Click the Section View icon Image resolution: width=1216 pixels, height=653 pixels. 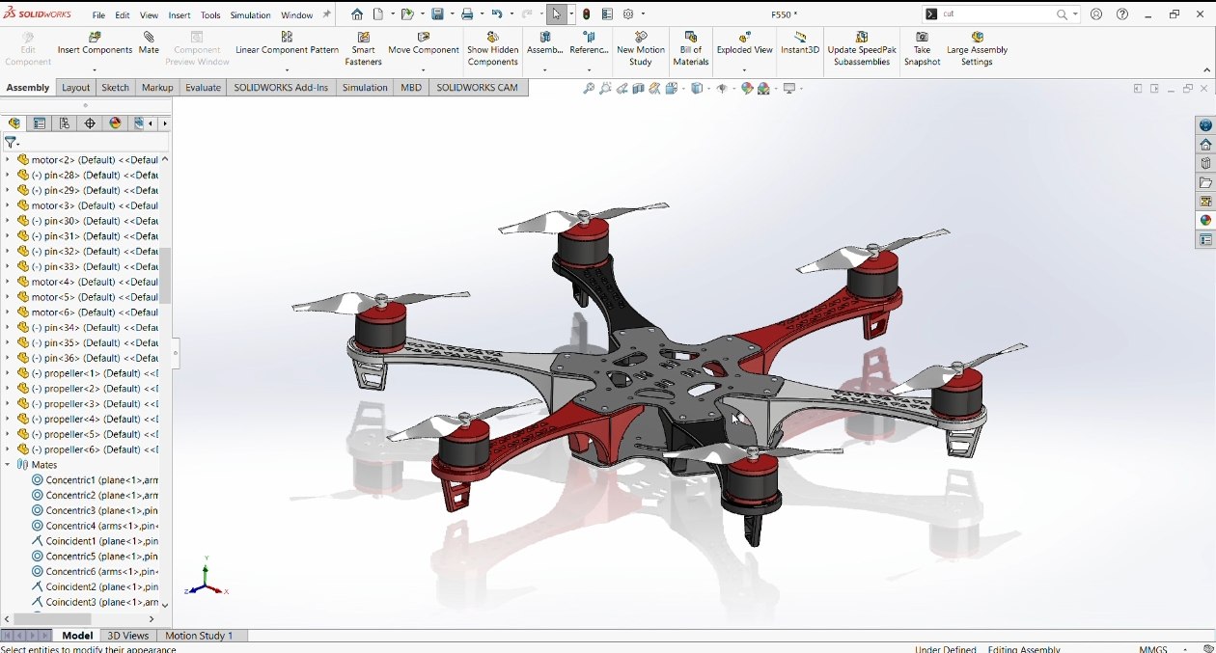pos(639,89)
